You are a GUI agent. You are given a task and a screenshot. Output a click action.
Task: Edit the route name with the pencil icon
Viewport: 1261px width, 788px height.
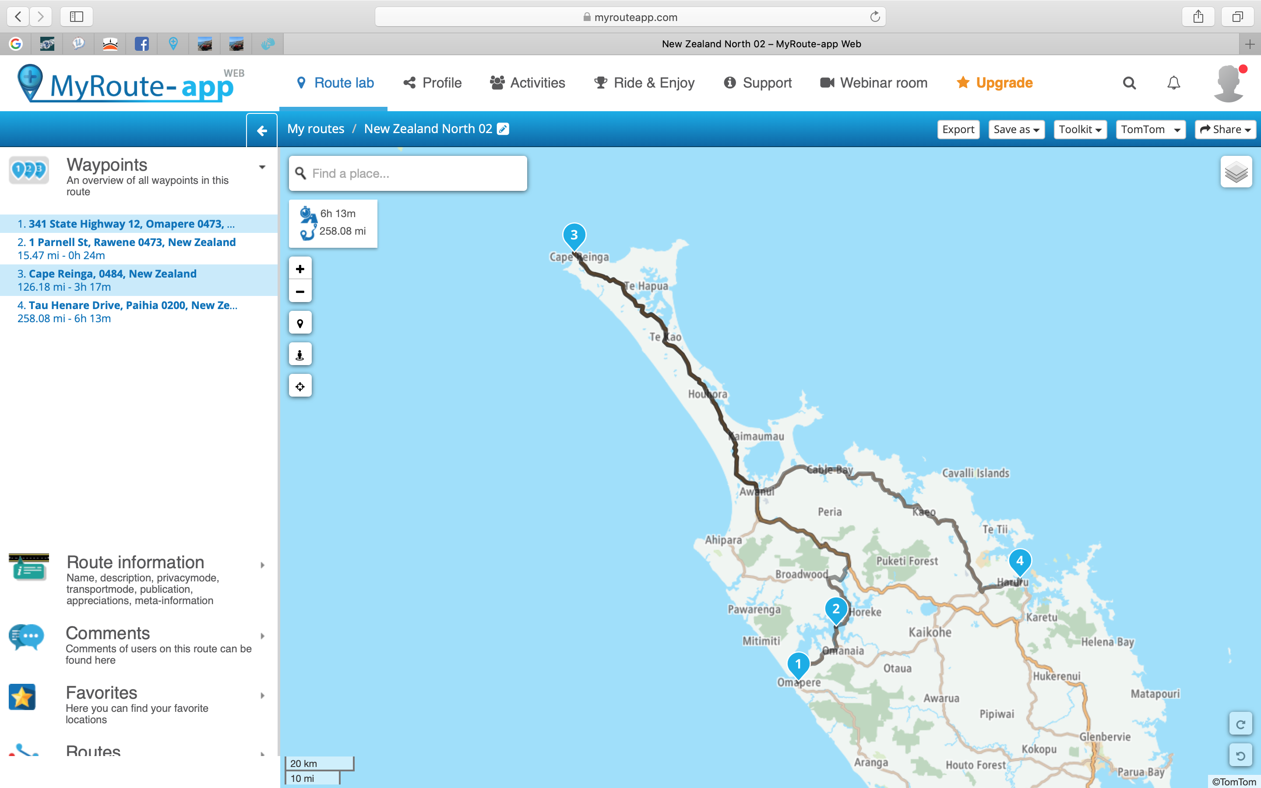coord(503,129)
